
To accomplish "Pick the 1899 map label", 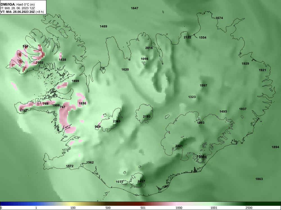I will (75, 81).
